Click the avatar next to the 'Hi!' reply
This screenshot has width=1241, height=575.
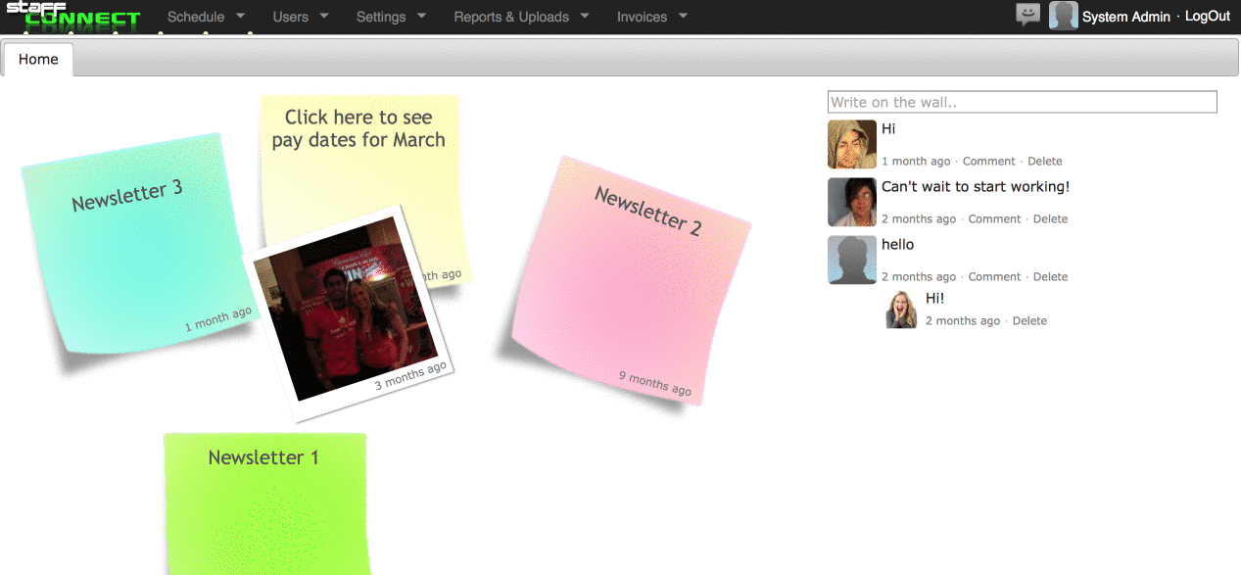902,310
